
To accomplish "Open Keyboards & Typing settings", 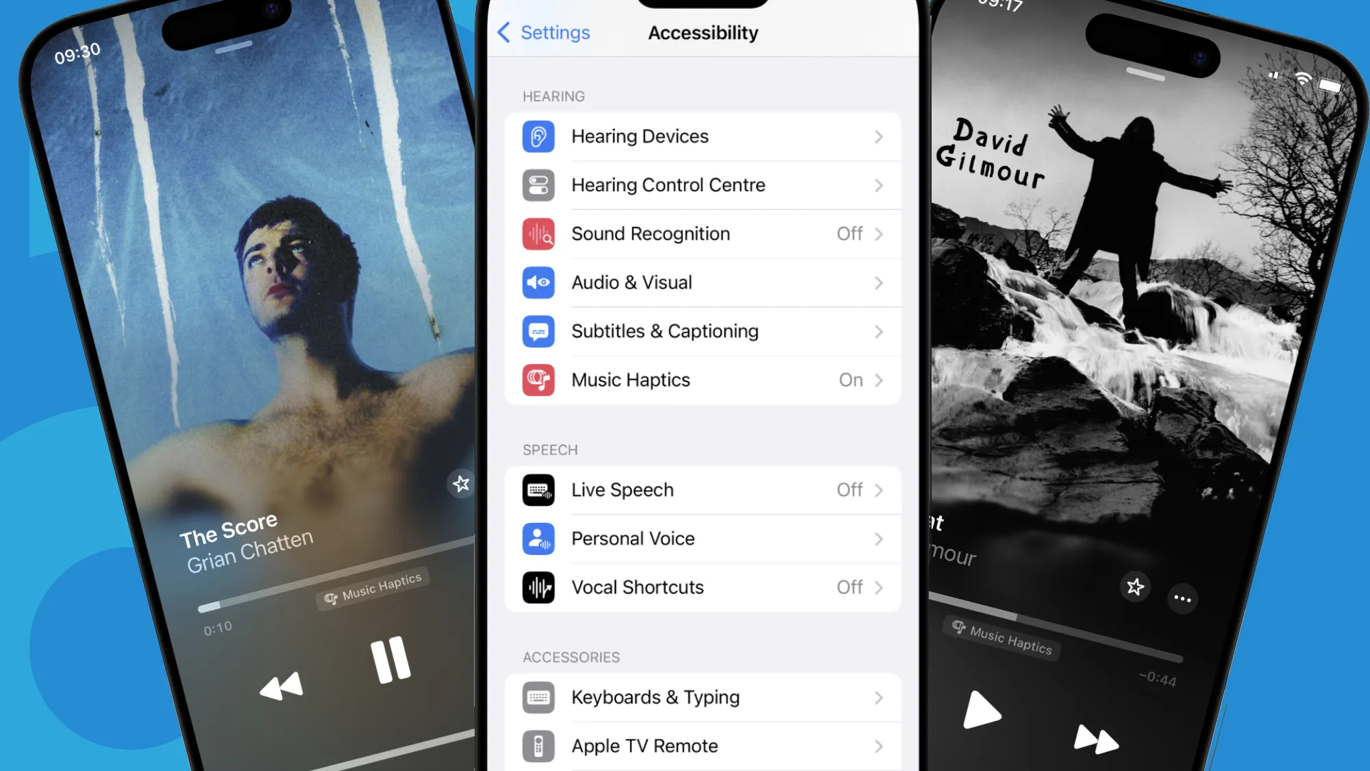I will 702,696.
